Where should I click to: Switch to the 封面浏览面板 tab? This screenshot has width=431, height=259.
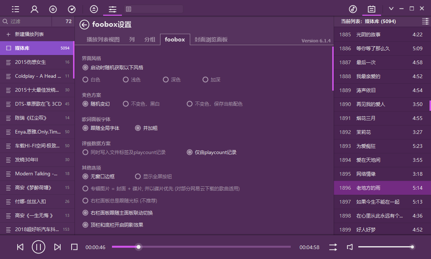[211, 40]
